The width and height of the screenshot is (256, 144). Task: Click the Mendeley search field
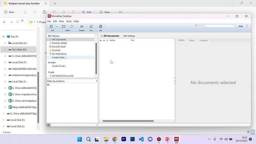coord(215,26)
